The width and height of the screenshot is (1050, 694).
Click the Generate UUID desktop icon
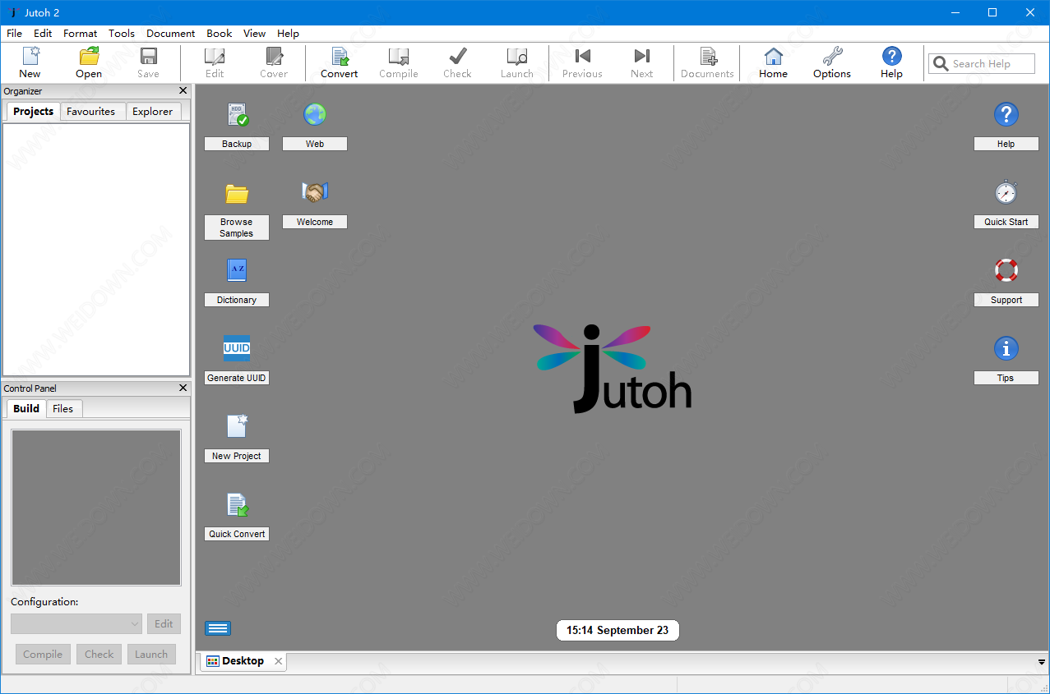click(x=237, y=348)
